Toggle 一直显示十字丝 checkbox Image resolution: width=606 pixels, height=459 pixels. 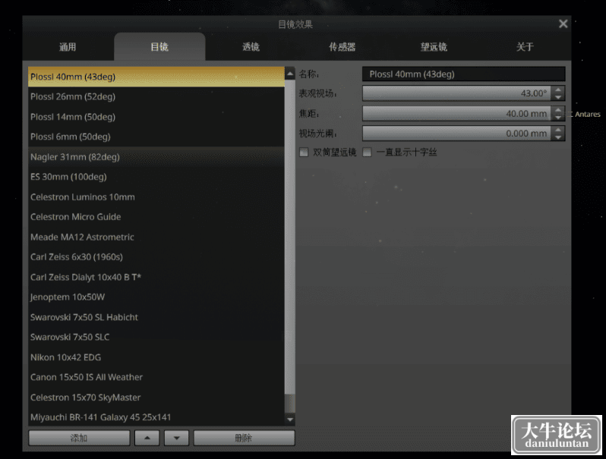coord(367,152)
